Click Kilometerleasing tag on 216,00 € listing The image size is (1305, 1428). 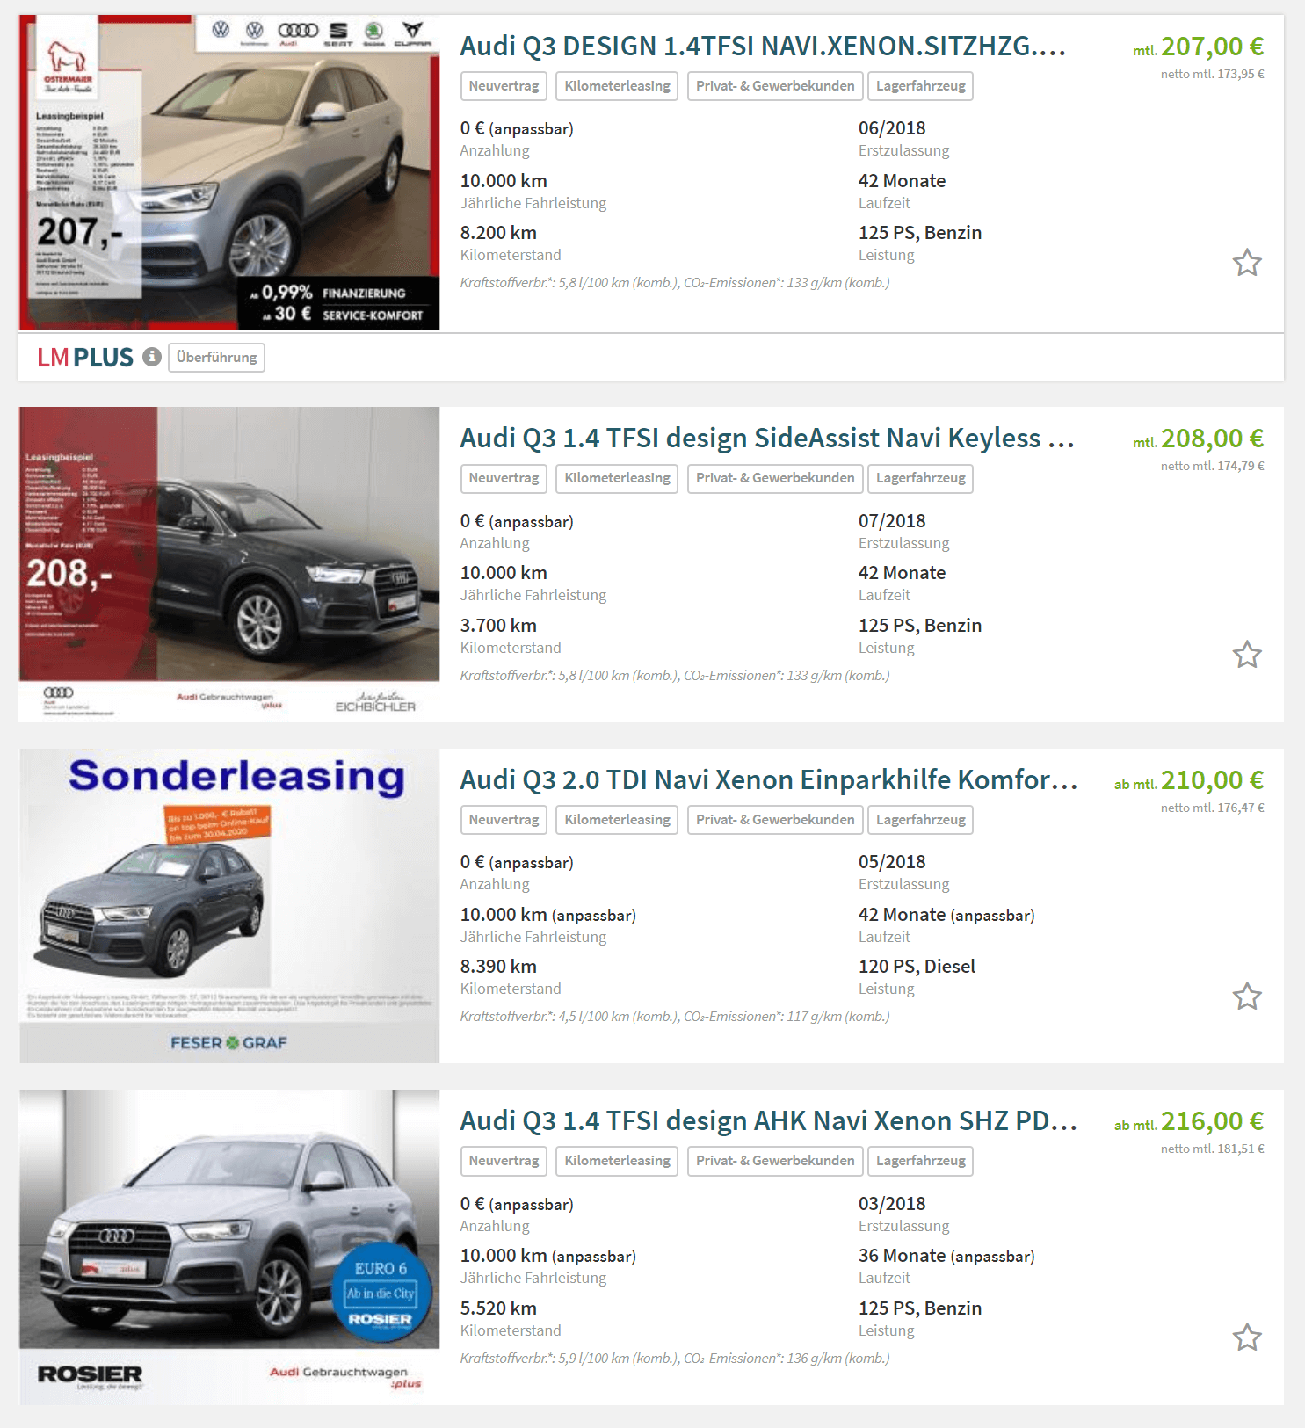pyautogui.click(x=617, y=1161)
